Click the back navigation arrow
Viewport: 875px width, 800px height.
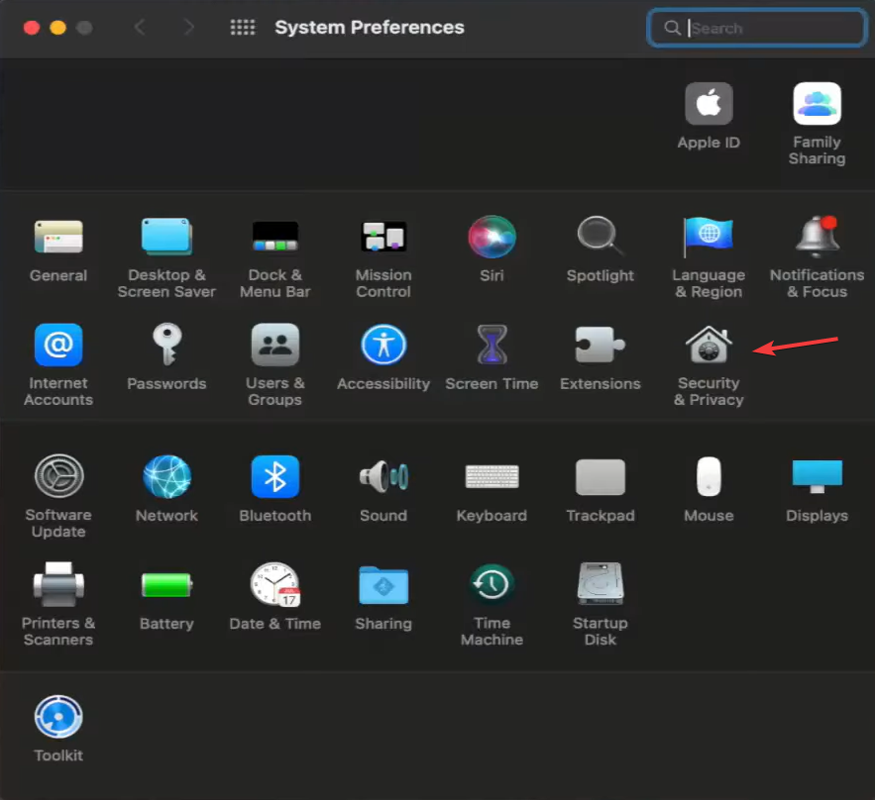pyautogui.click(x=140, y=27)
